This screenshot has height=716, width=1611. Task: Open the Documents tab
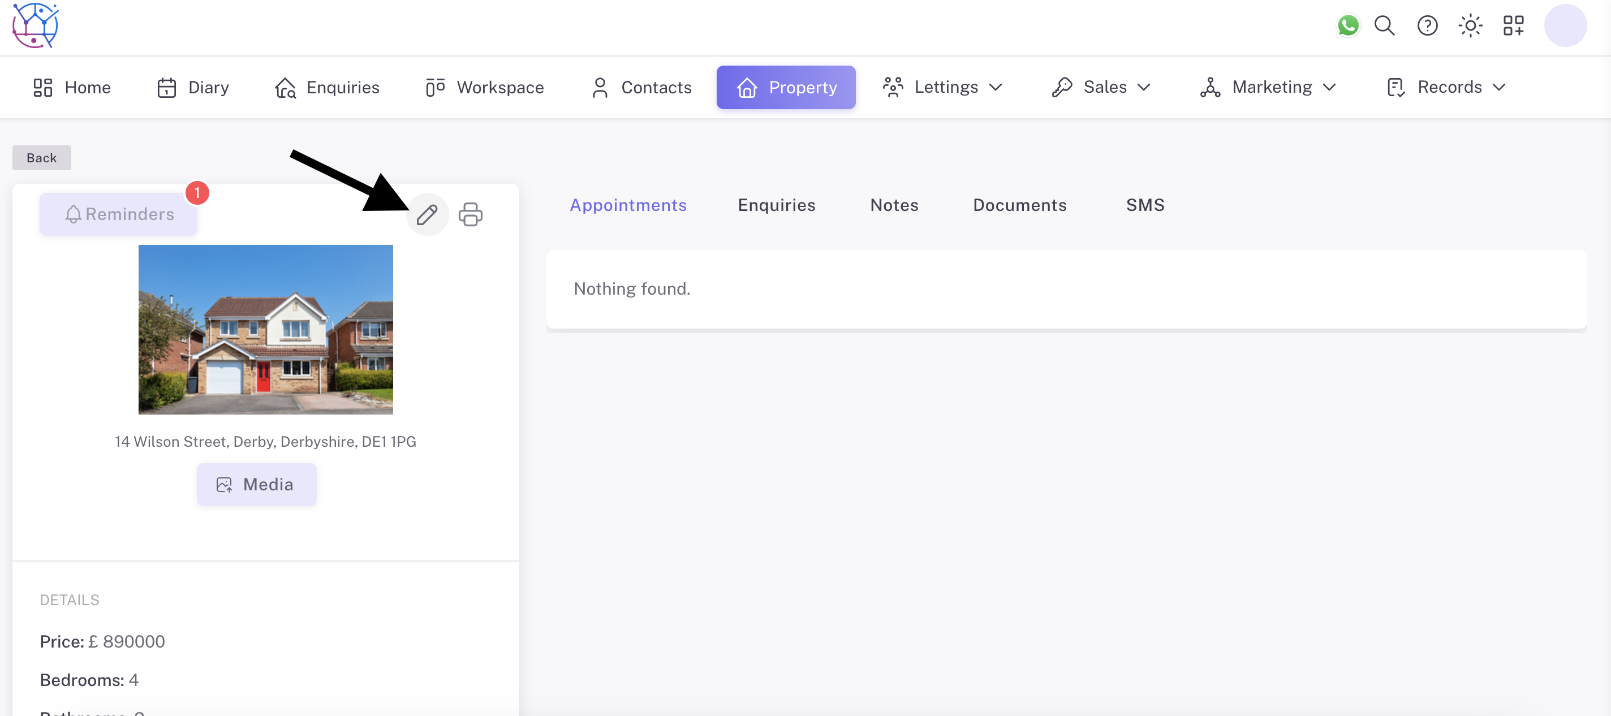click(x=1019, y=205)
